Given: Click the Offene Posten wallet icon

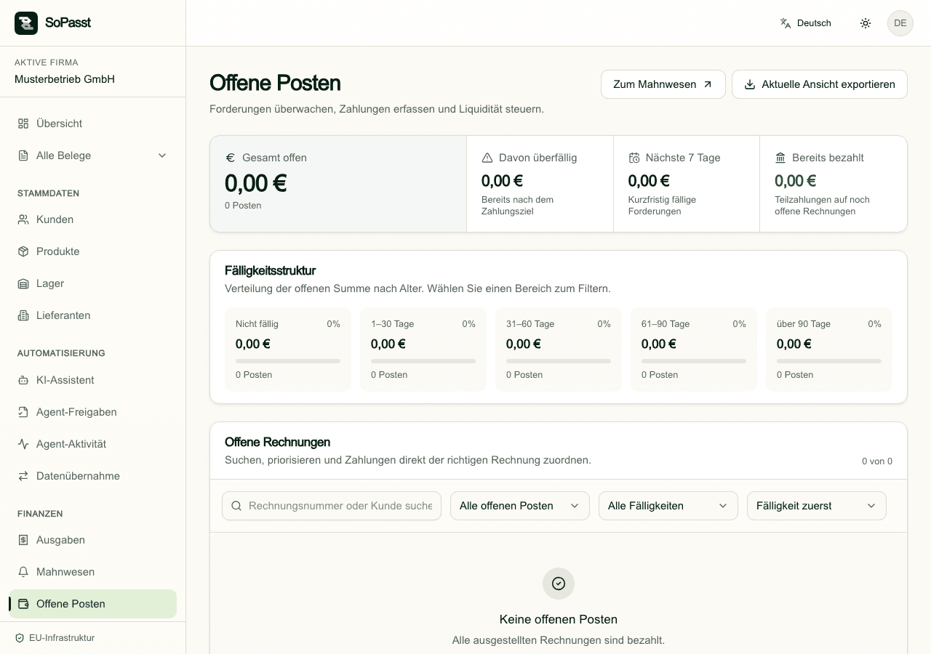Looking at the screenshot, I should coord(23,604).
